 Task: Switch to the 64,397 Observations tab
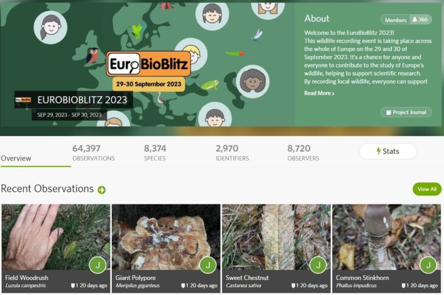pyautogui.click(x=94, y=153)
